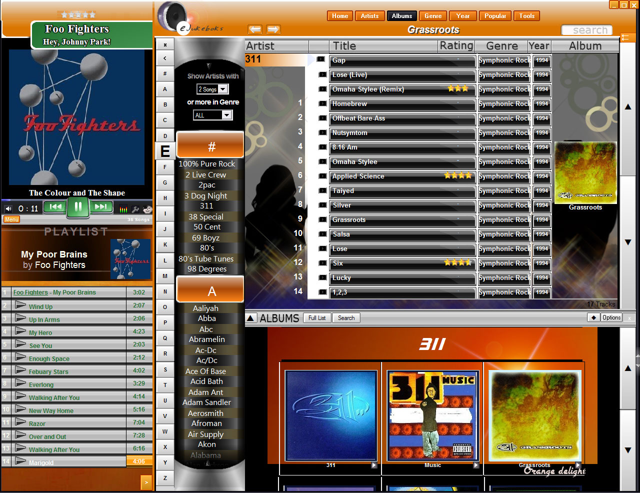This screenshot has height=493, width=640.
Task: Mute audio with the speaker icon
Action: point(8,208)
